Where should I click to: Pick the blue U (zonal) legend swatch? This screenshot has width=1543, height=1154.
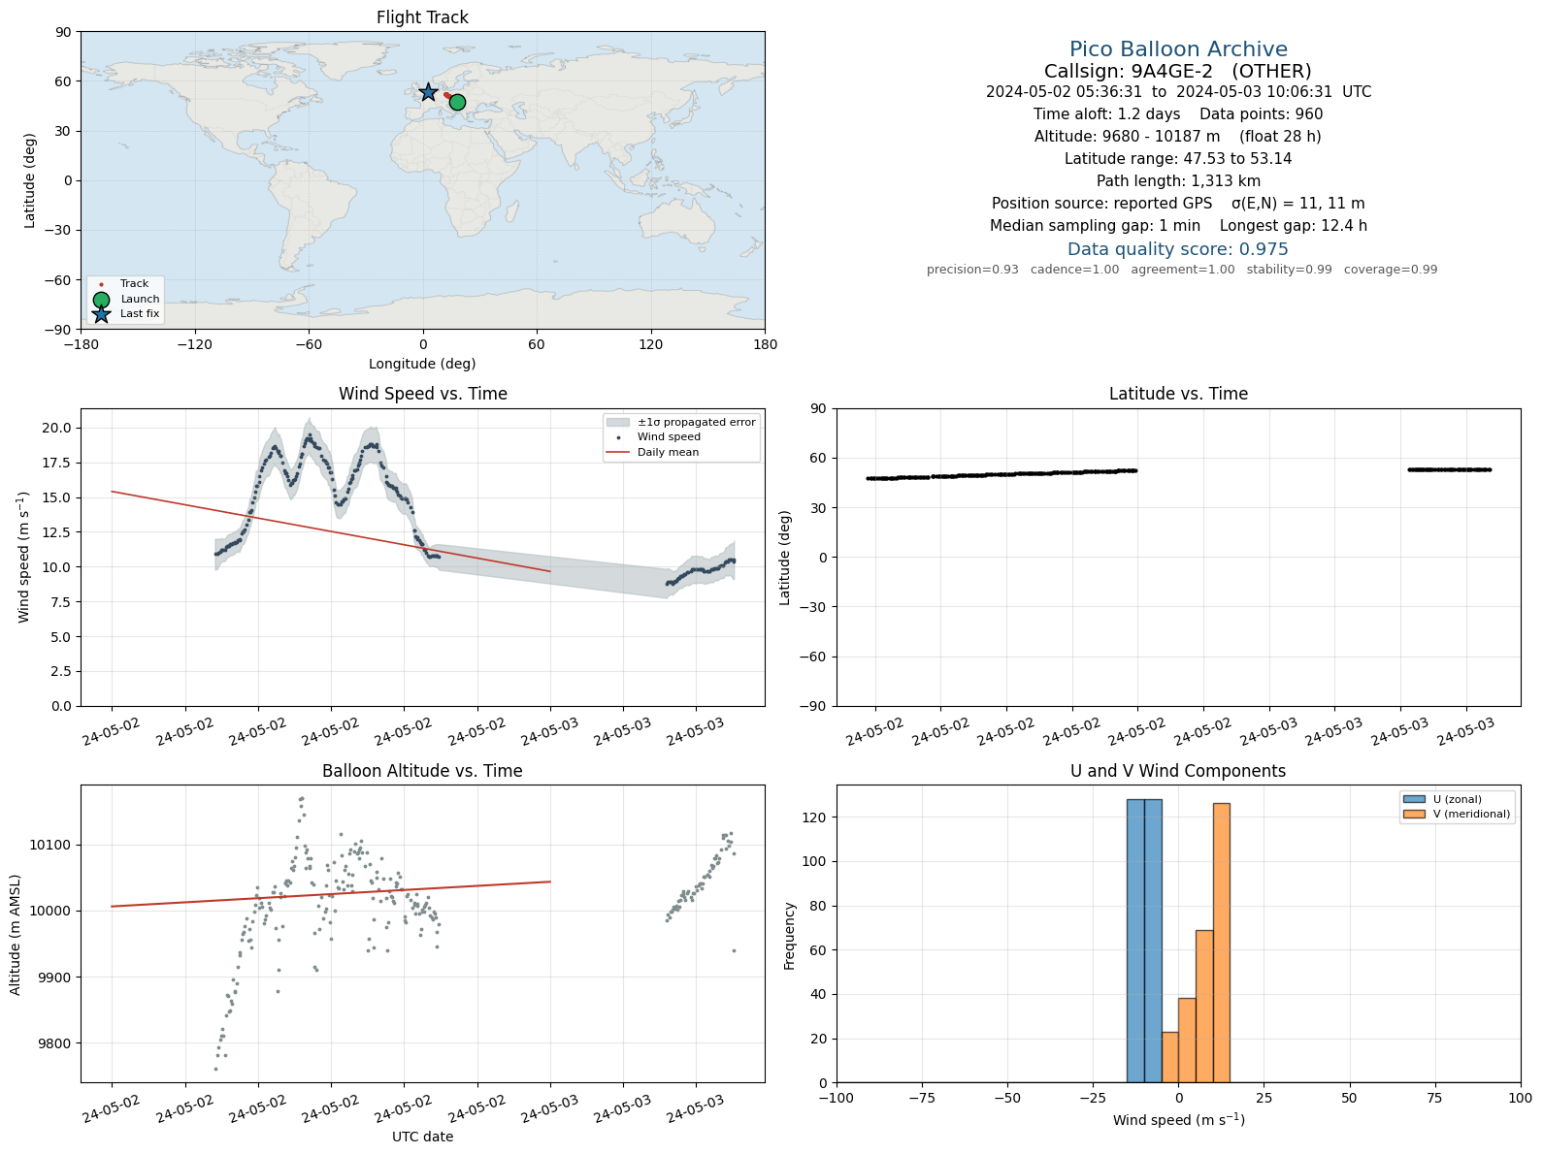click(1414, 799)
